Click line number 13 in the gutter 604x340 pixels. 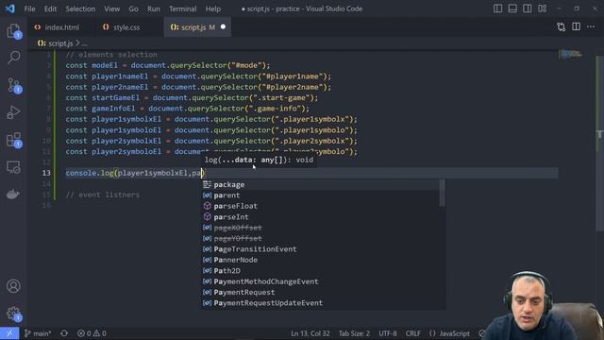[46, 173]
